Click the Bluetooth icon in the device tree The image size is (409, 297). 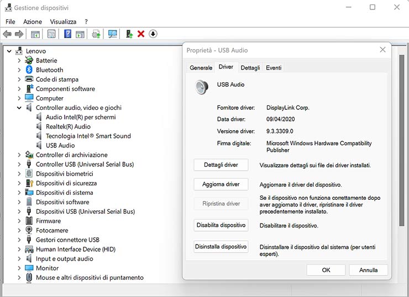[x=29, y=70]
